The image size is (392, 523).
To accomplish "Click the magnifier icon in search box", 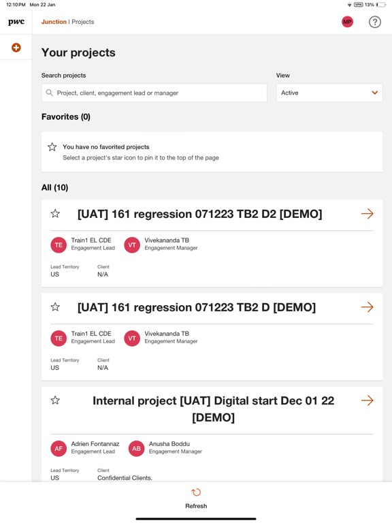I will click(49, 93).
